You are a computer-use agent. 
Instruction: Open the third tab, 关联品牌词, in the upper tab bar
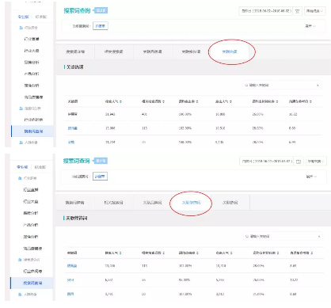152,51
